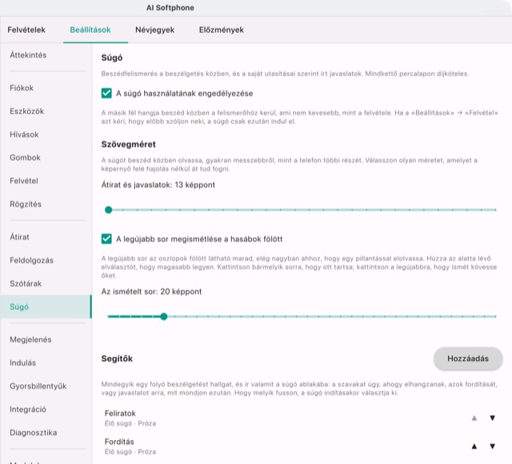
Task: Toggle A súgó használatának engedélyezése checkbox
Action: (106, 93)
